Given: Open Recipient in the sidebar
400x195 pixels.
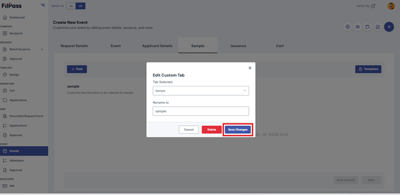Looking at the screenshot, I should pyautogui.click(x=16, y=33).
